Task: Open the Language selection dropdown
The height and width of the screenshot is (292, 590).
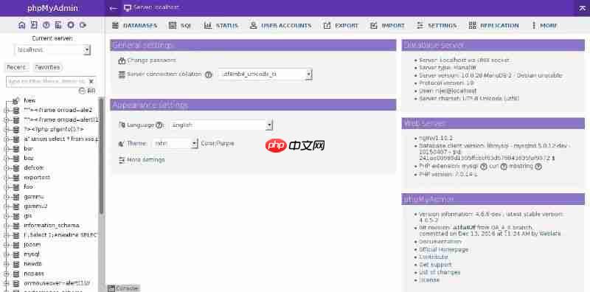Action: [x=221, y=125]
